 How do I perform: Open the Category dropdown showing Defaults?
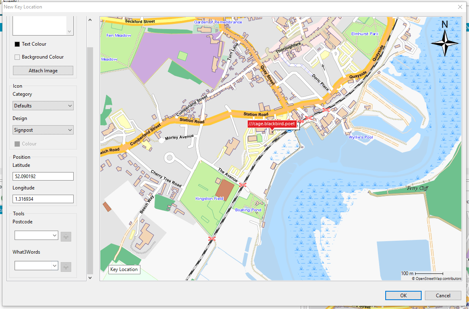[43, 105]
